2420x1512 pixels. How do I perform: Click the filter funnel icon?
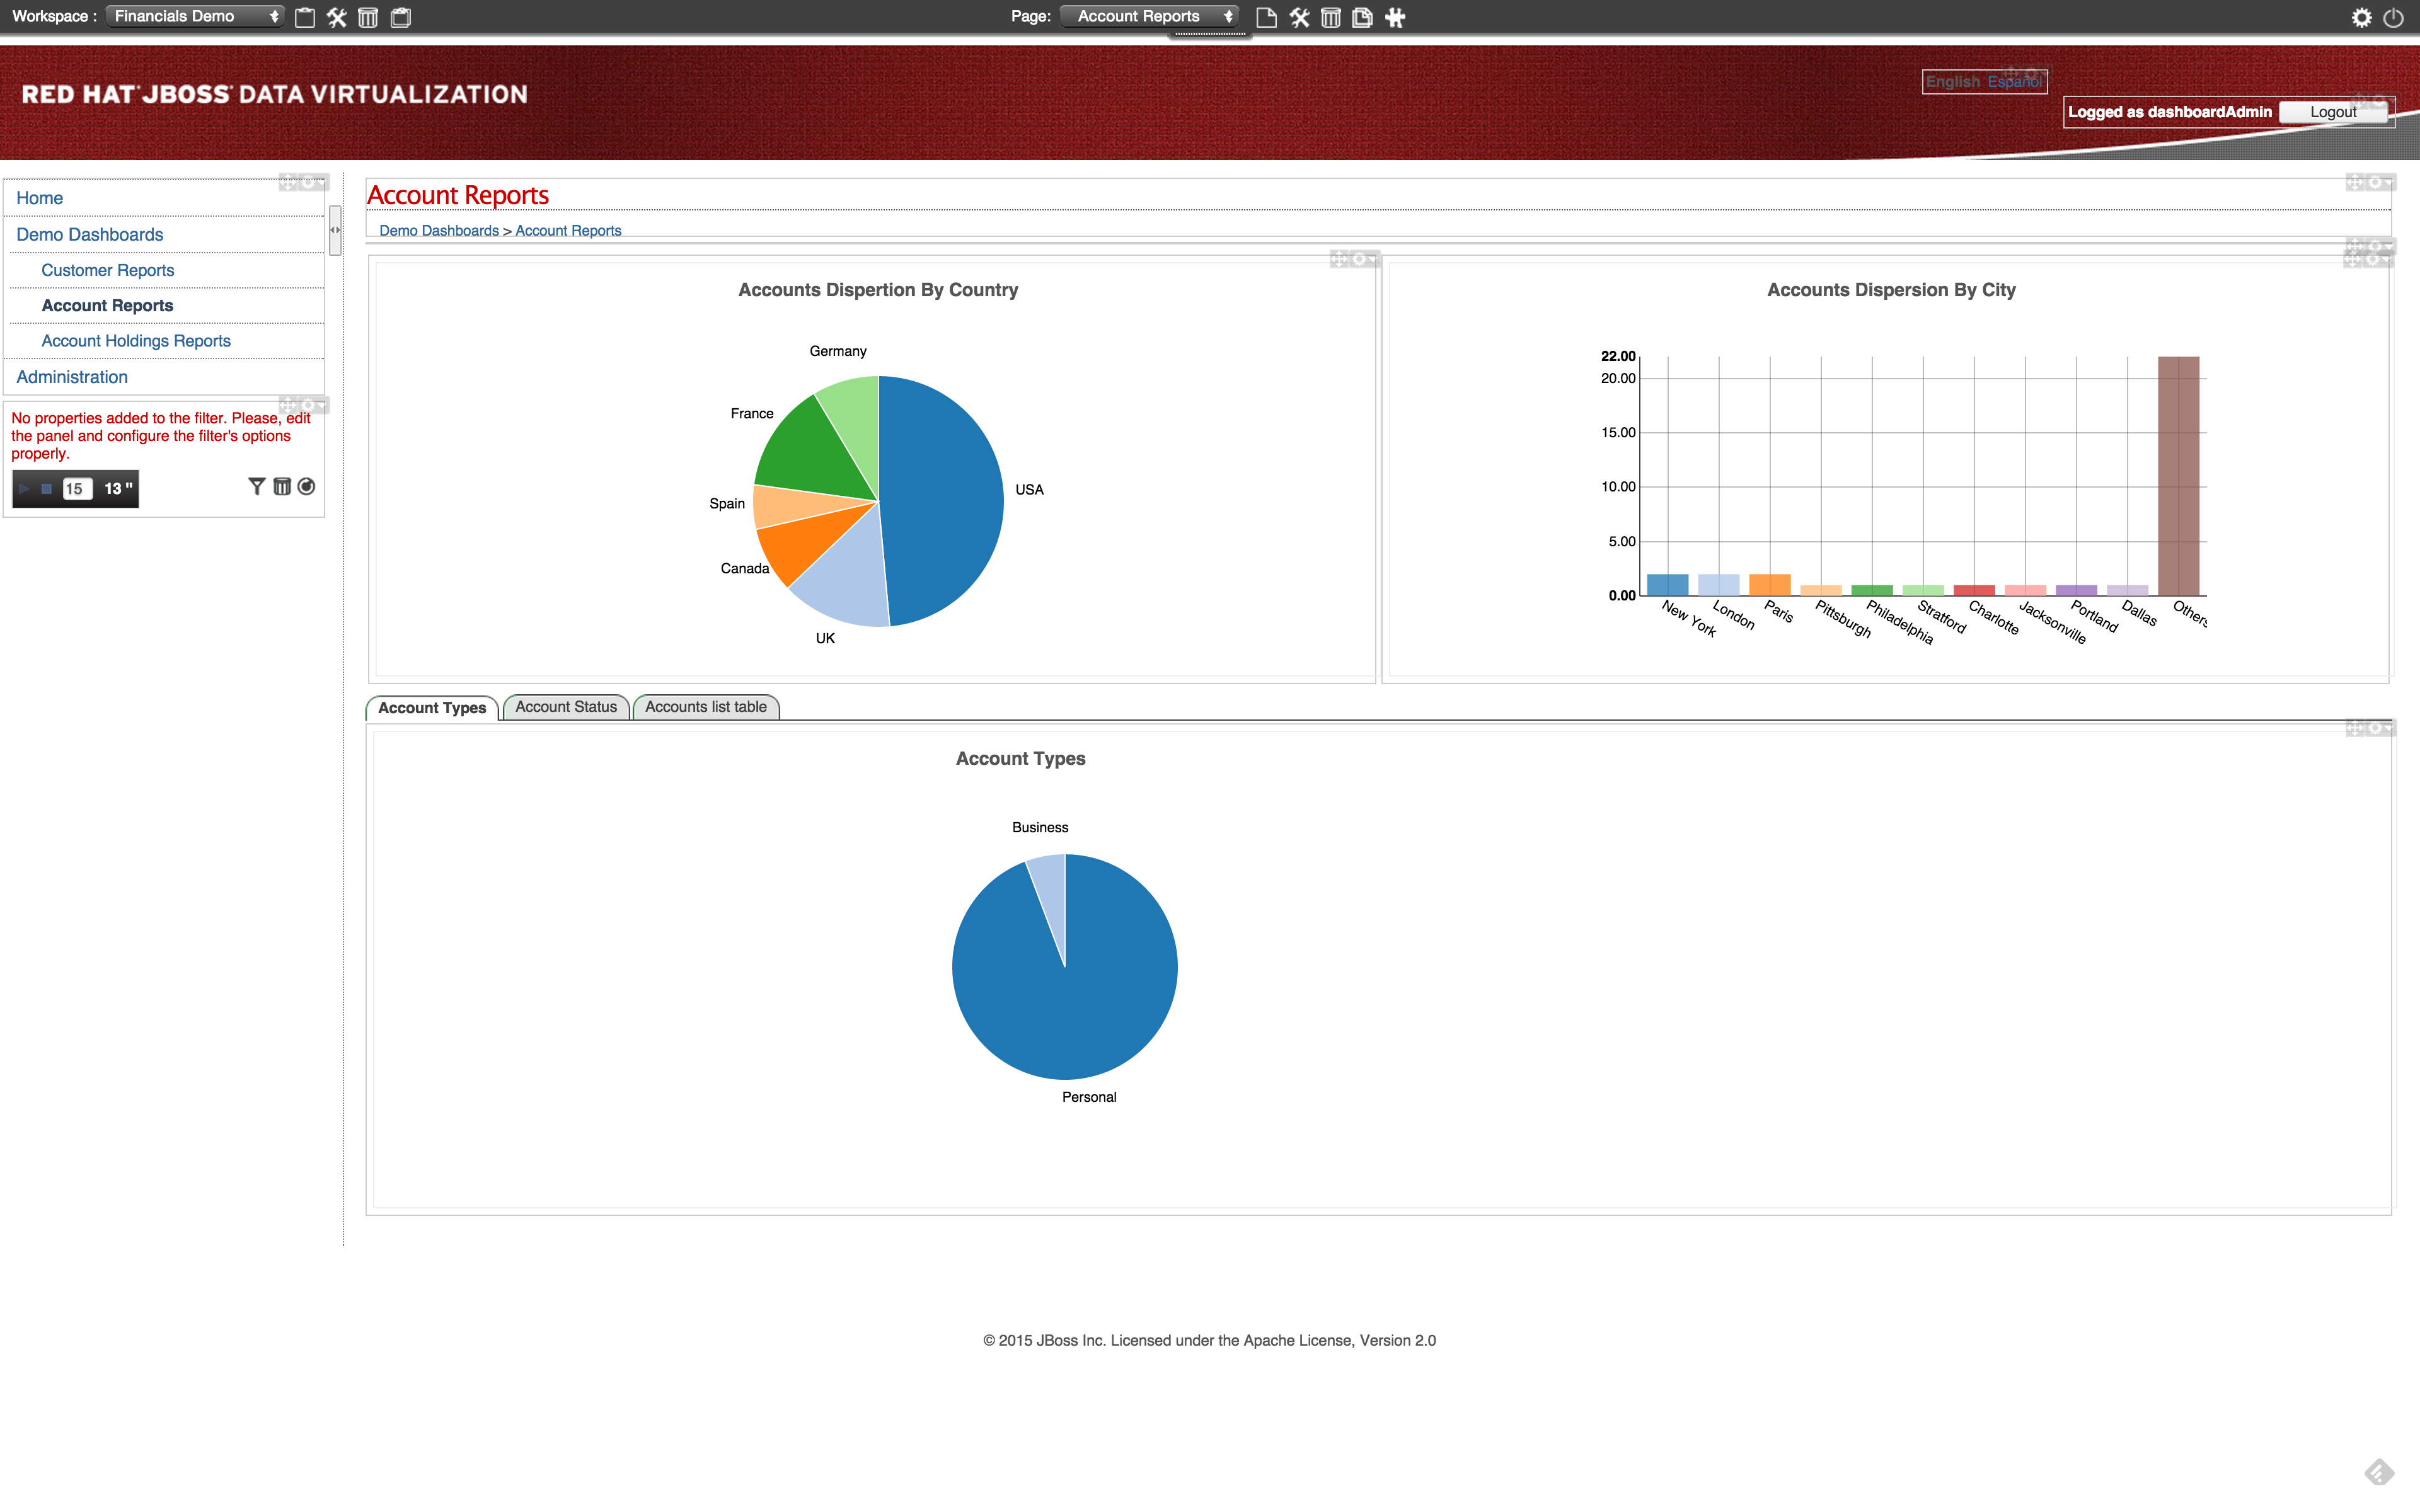tap(257, 487)
